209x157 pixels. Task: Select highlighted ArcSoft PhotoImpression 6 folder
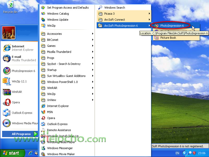click(124, 26)
